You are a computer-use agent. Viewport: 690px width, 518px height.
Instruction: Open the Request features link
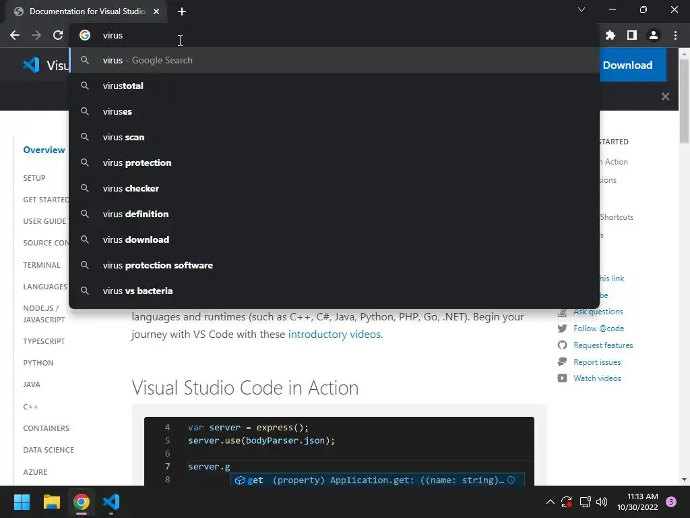coord(603,345)
